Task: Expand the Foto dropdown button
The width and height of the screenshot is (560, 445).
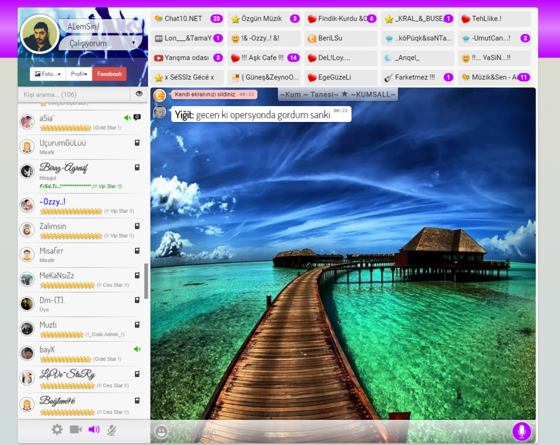Action: pos(48,74)
